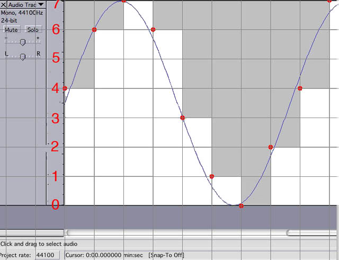Image resolution: width=339 pixels, height=260 pixels.
Task: Mute the audio track
Action: (11, 30)
